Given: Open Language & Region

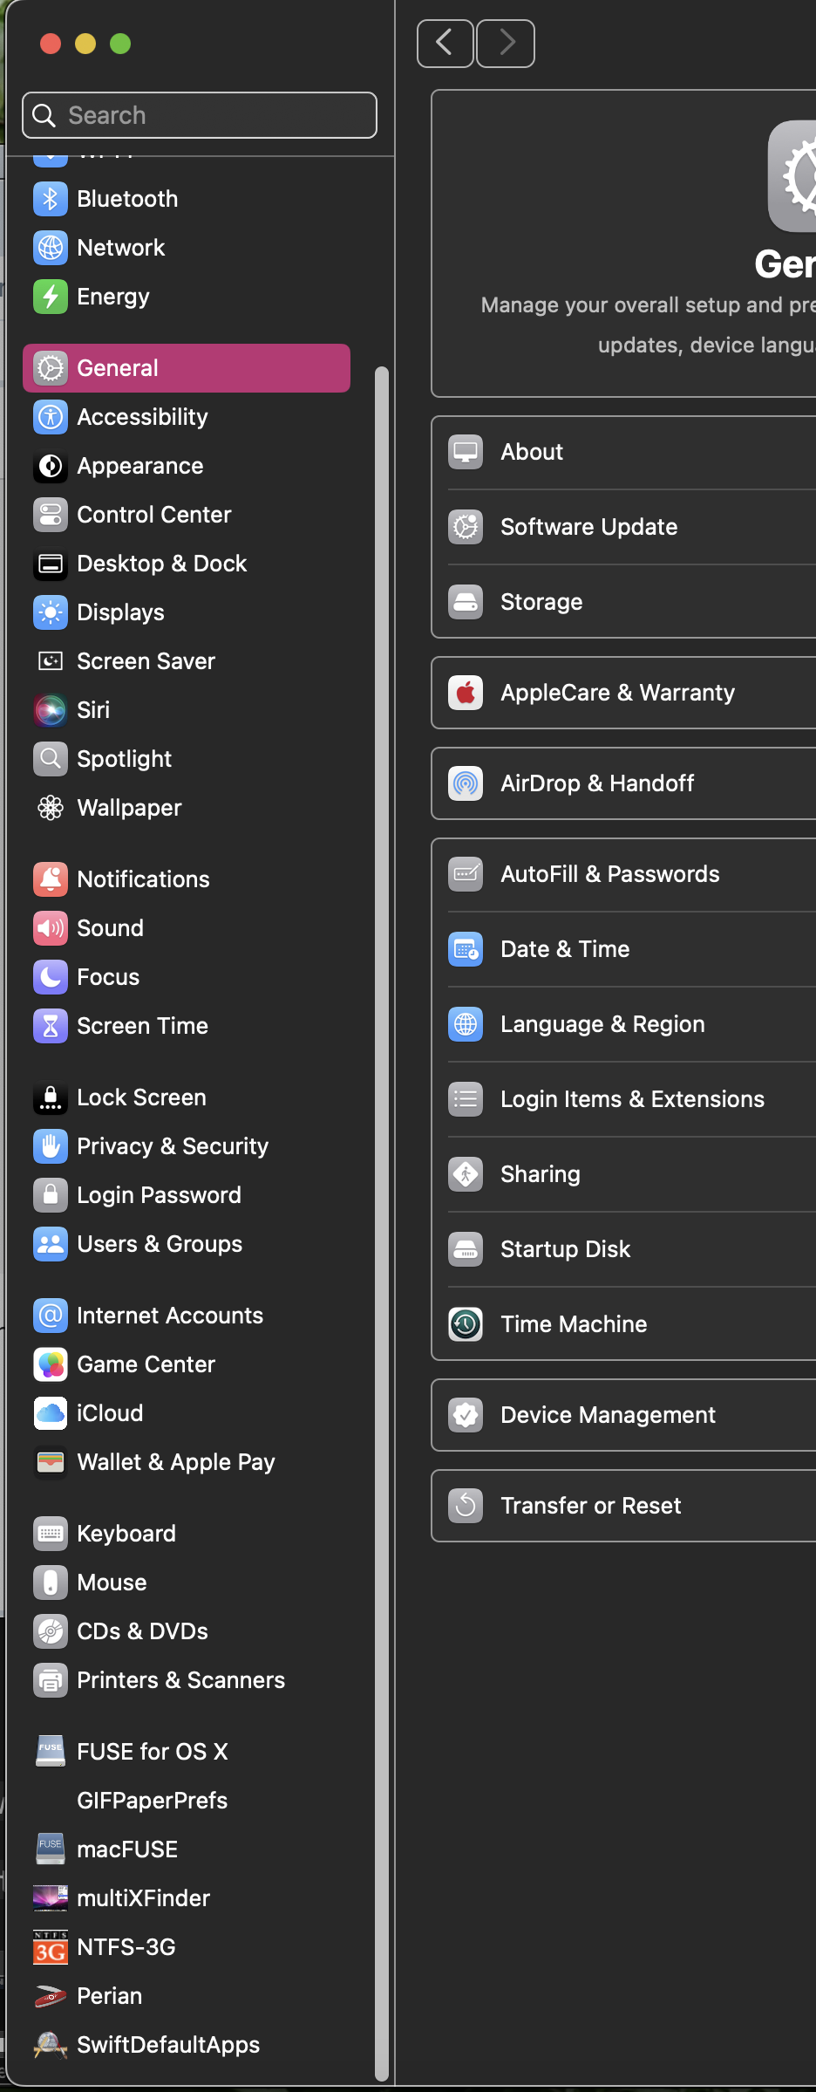Looking at the screenshot, I should point(624,1024).
